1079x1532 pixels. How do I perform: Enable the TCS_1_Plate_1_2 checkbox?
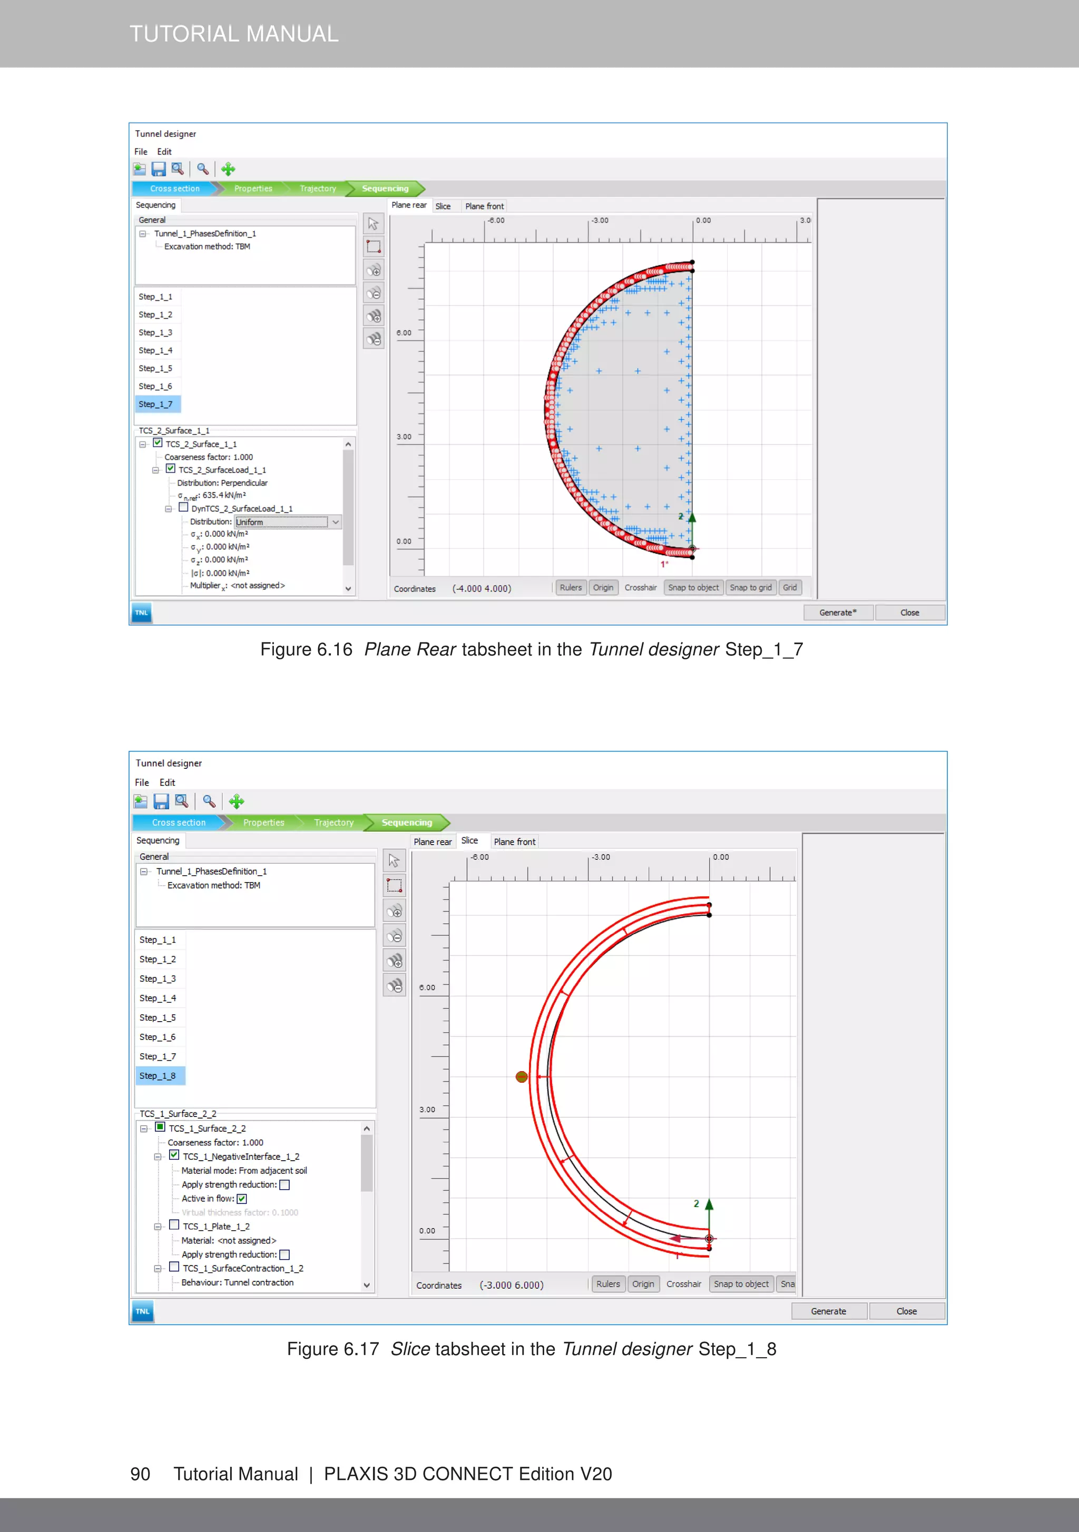coord(174,1225)
